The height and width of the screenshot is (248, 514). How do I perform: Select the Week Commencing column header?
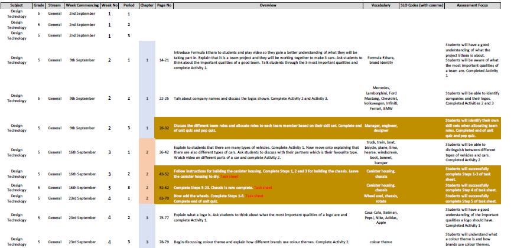coord(81,5)
